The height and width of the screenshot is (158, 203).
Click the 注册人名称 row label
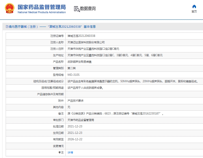57,42
